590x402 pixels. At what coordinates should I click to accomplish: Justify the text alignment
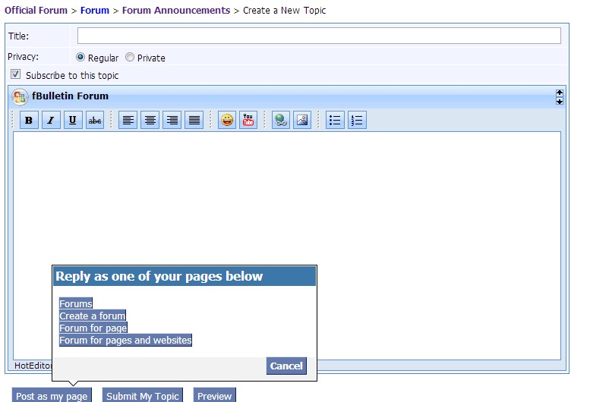[194, 120]
